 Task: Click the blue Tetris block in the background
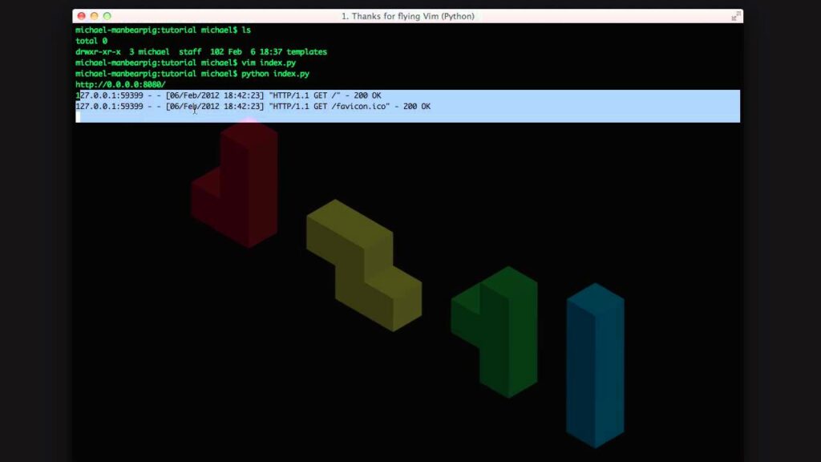[x=595, y=365]
